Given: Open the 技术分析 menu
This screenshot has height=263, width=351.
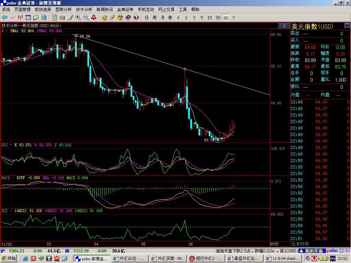Looking at the screenshot, I should click(x=84, y=10).
